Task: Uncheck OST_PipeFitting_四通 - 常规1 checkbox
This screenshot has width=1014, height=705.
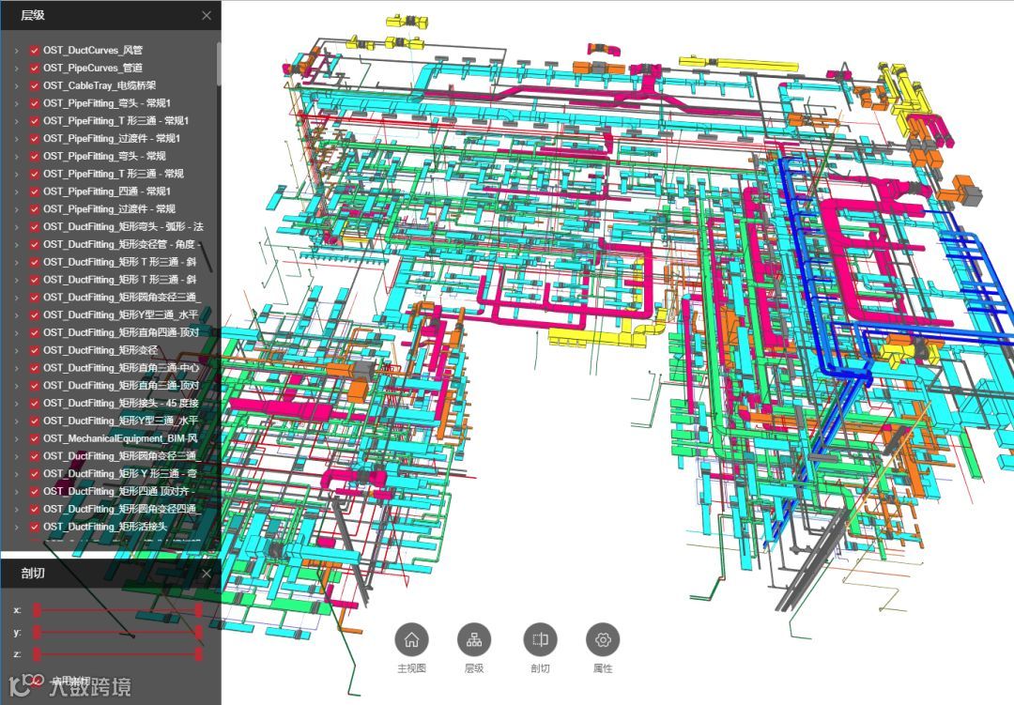Action: (x=35, y=192)
